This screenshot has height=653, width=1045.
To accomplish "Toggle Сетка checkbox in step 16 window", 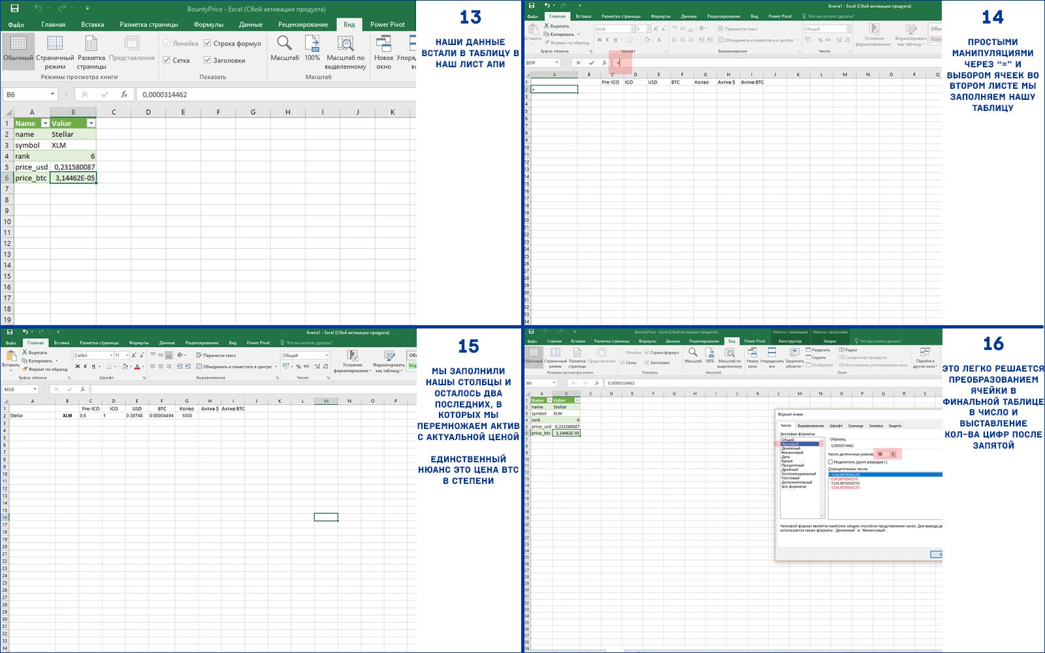I will click(622, 362).
